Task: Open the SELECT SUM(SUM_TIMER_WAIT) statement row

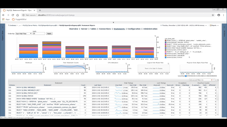Action: pos(48,104)
